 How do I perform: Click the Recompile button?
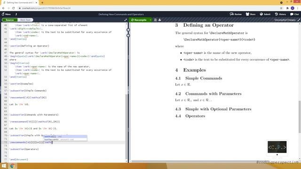point(139,20)
